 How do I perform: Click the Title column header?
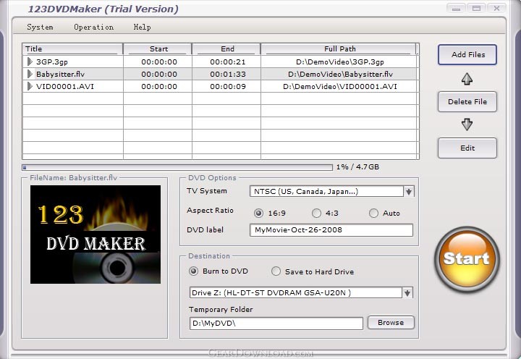pos(72,49)
